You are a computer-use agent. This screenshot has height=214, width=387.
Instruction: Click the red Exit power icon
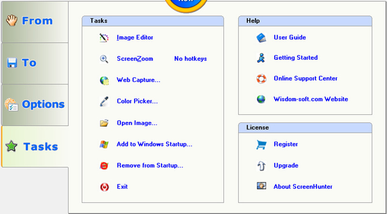104,187
